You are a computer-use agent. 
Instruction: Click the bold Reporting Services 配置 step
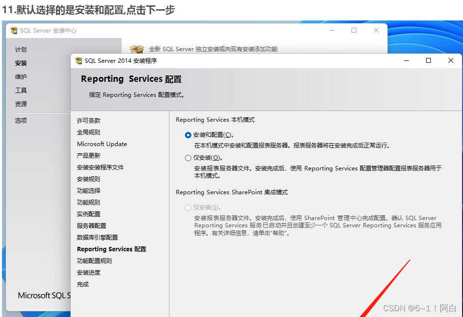[111, 249]
